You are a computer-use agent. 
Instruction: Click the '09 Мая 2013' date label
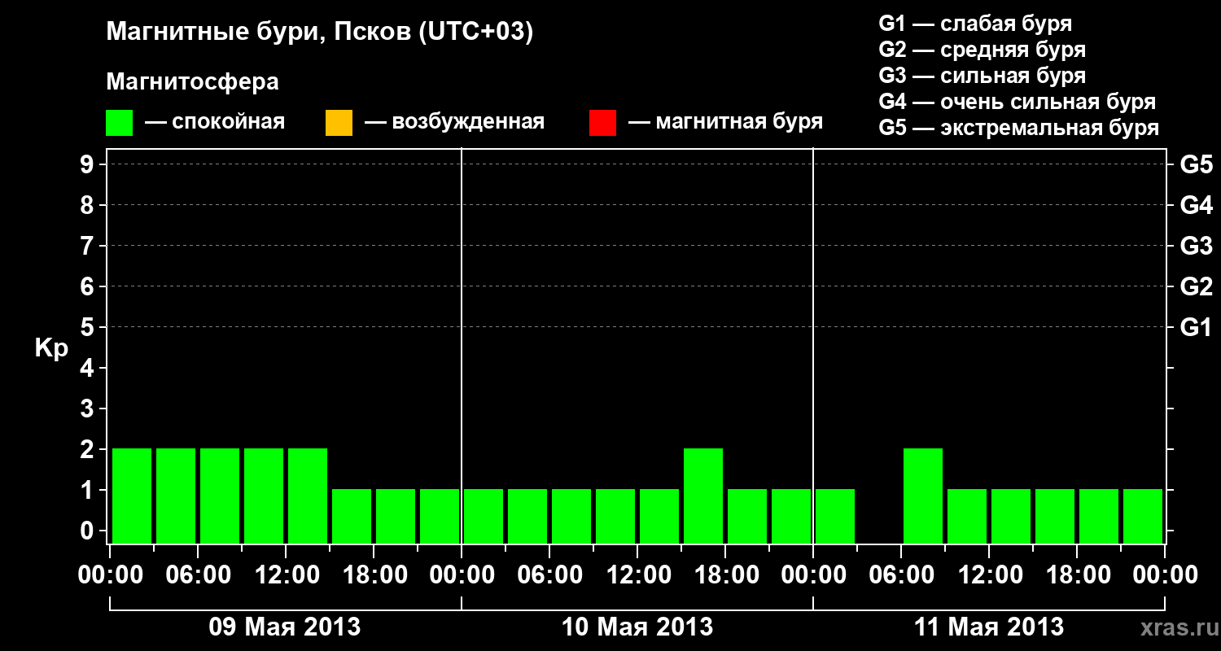pyautogui.click(x=285, y=627)
